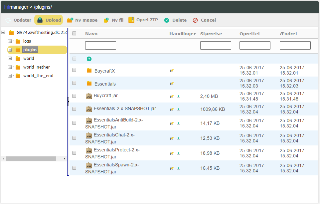320x204 pixels.
Task: Click the Delete button
Action: point(175,20)
